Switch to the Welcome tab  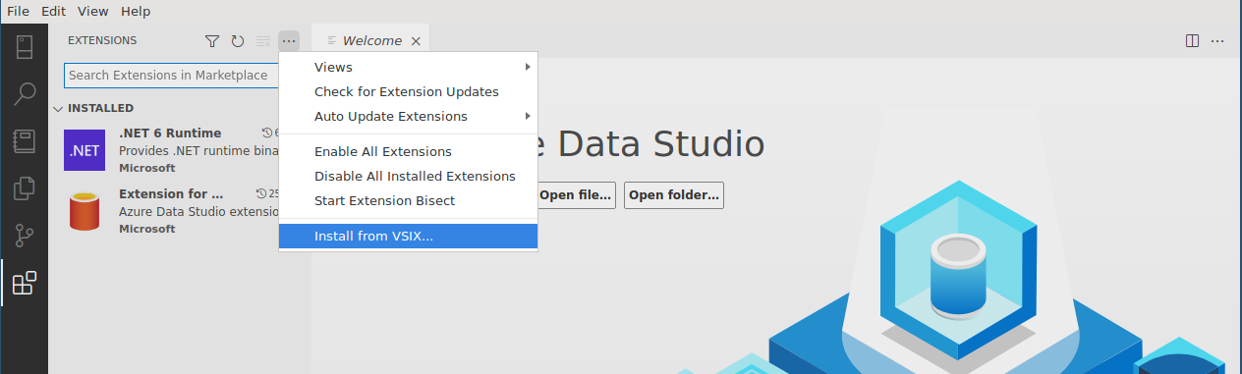(x=371, y=41)
